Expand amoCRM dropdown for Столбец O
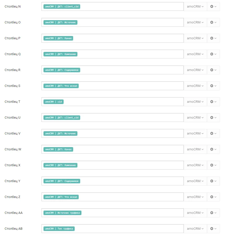This screenshot has width=225, height=235. (x=195, y=22)
